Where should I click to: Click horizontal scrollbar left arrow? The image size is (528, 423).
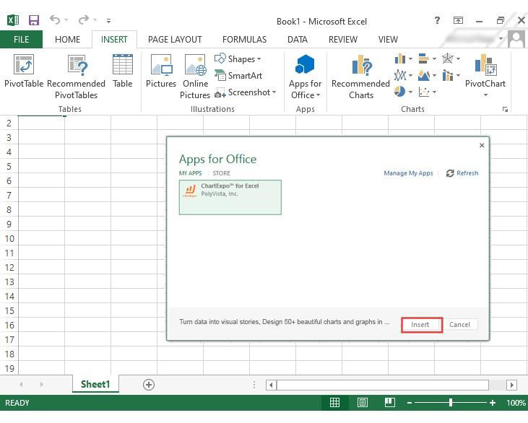tap(271, 385)
